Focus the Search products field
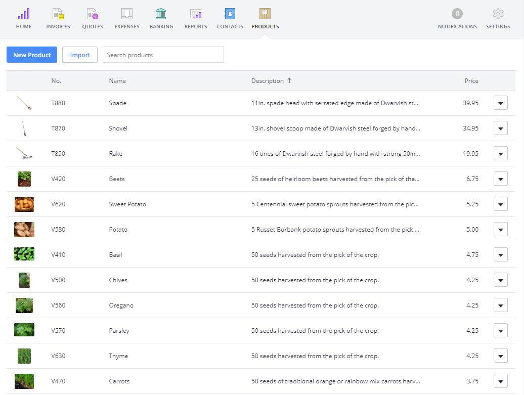The height and width of the screenshot is (395, 524). [x=163, y=55]
